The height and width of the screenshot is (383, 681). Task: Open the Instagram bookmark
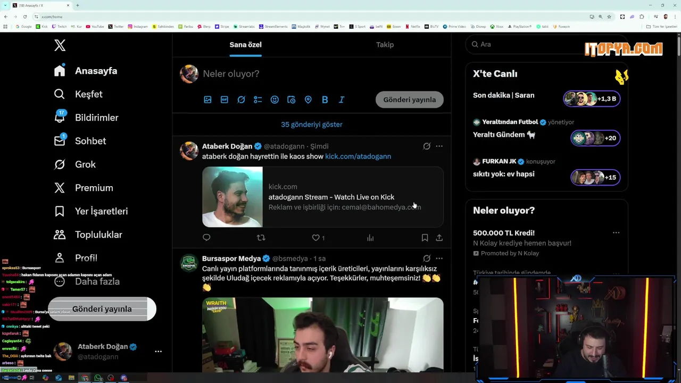click(x=138, y=27)
